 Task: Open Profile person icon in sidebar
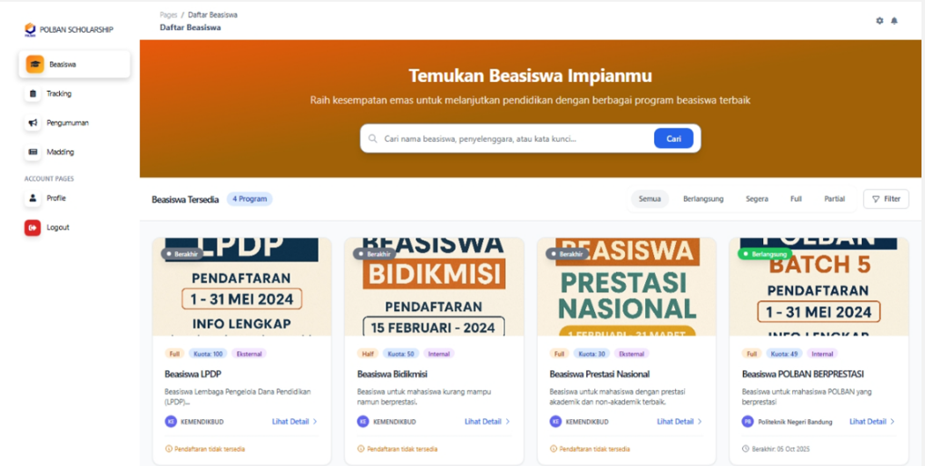click(x=33, y=198)
